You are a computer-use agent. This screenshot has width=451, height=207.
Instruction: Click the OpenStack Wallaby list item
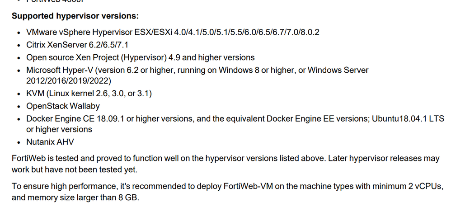click(63, 106)
